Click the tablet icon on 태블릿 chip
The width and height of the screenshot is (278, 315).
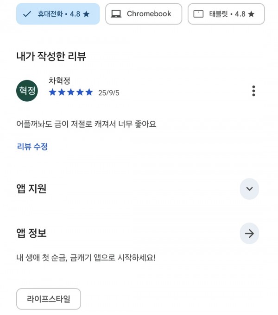tap(198, 14)
